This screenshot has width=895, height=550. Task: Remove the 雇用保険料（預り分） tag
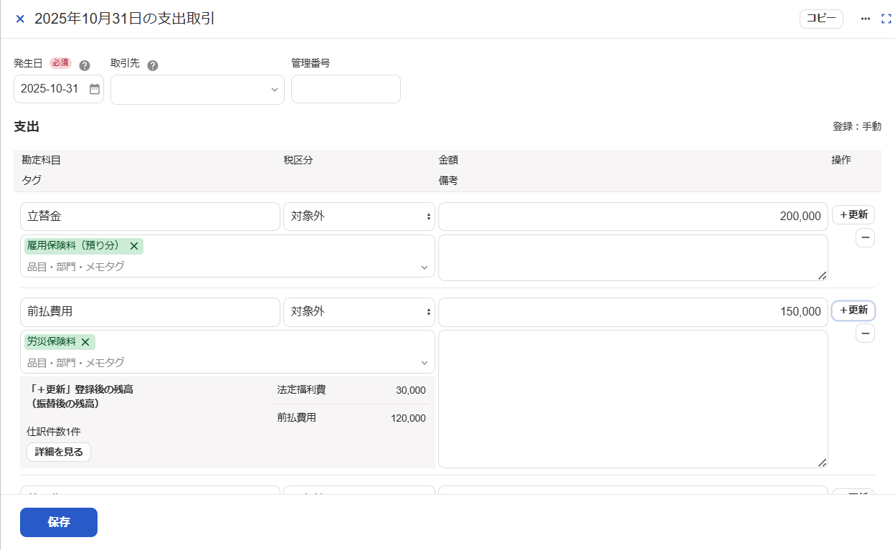click(133, 246)
